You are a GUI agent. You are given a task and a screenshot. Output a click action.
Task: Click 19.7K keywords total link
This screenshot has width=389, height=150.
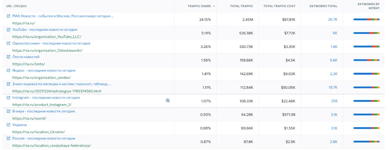tap(333, 87)
